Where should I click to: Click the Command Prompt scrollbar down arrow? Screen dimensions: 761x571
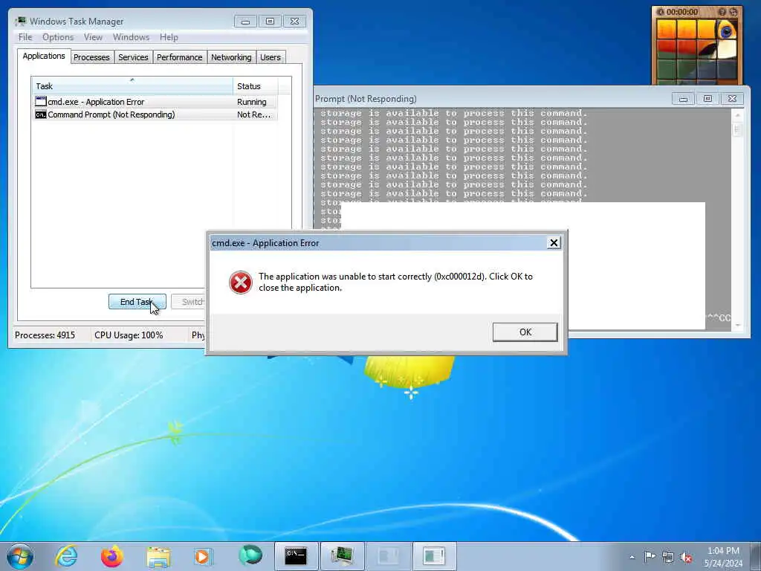coord(738,325)
